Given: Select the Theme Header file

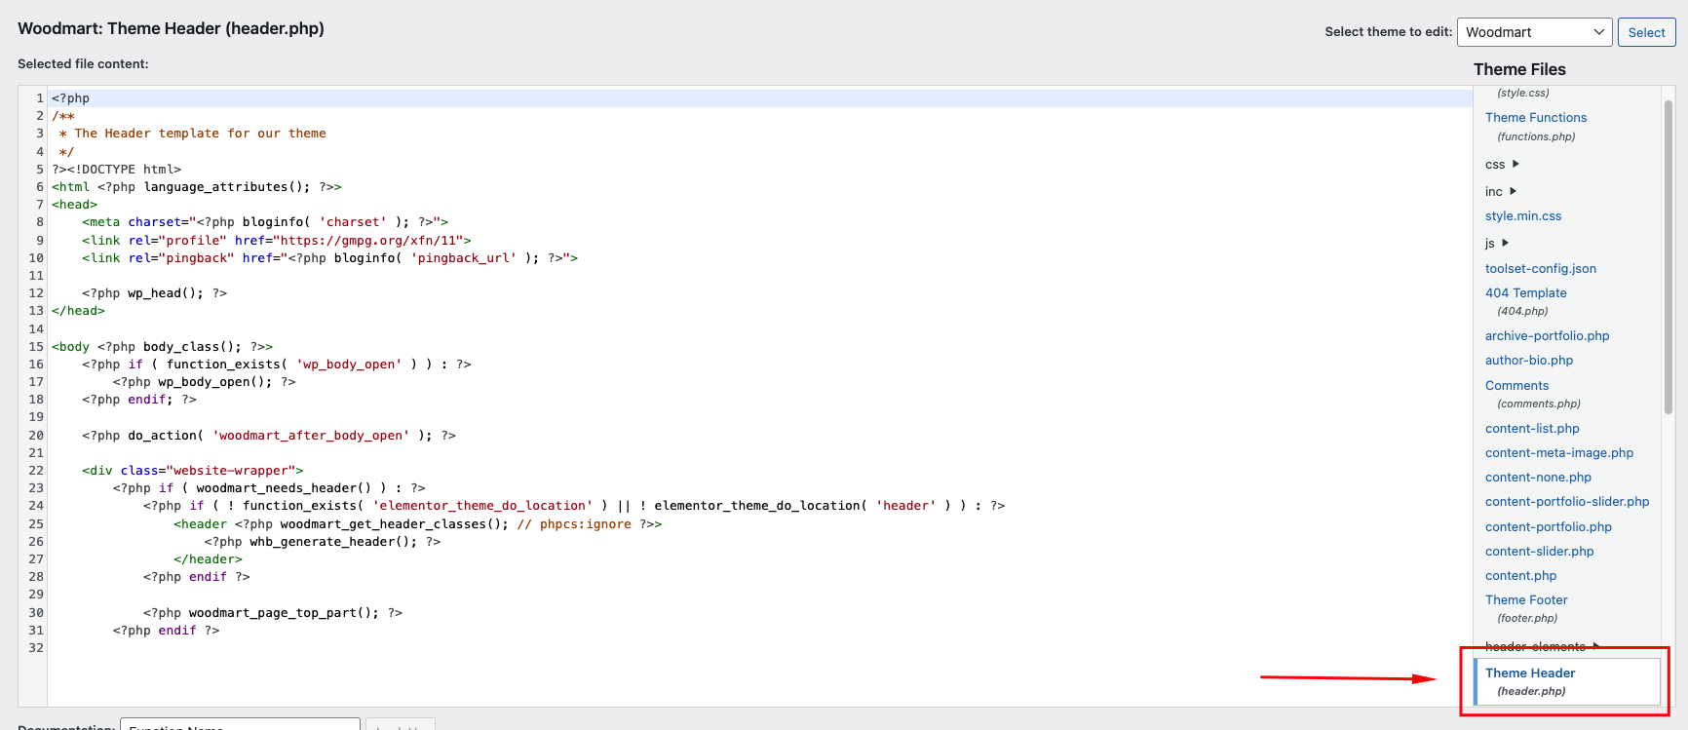Looking at the screenshot, I should point(1567,681).
